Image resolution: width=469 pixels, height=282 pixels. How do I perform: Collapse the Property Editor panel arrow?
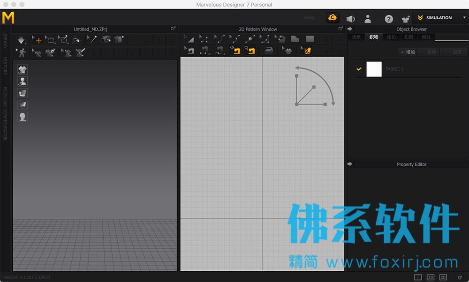tap(350, 164)
